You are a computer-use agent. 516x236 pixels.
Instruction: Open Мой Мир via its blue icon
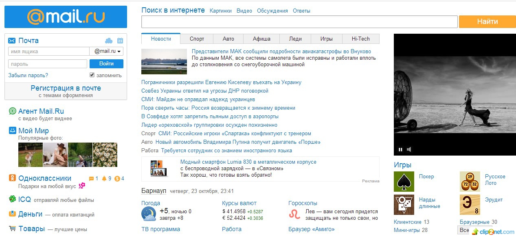12,131
